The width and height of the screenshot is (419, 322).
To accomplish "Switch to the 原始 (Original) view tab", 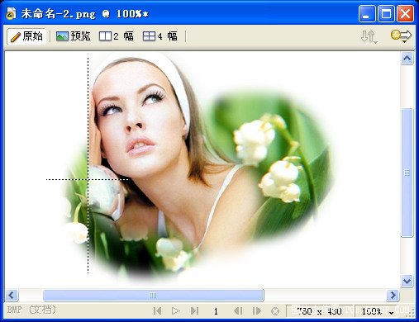I will coord(26,36).
